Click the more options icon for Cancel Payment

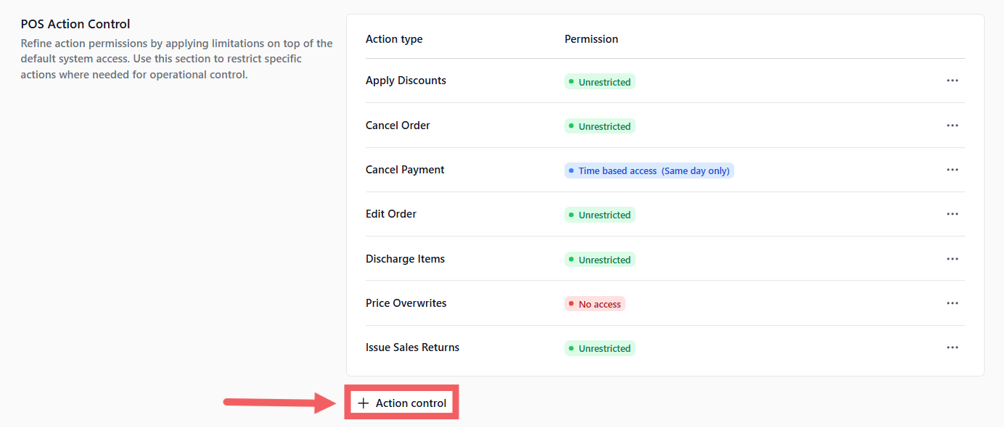(x=952, y=170)
